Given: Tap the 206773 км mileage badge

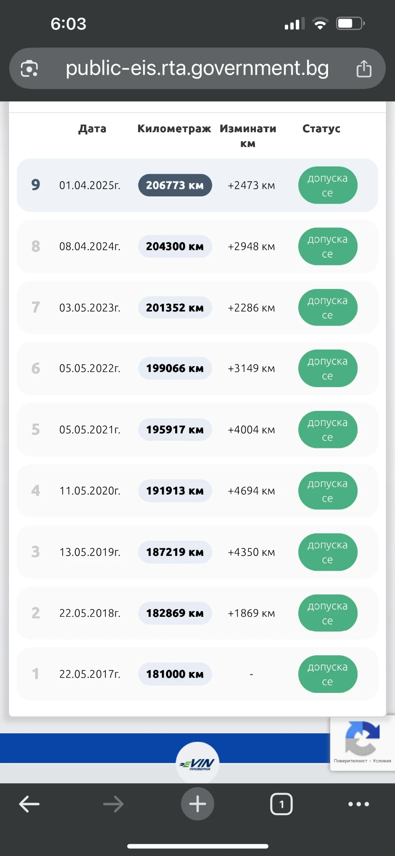Looking at the screenshot, I should (x=175, y=185).
